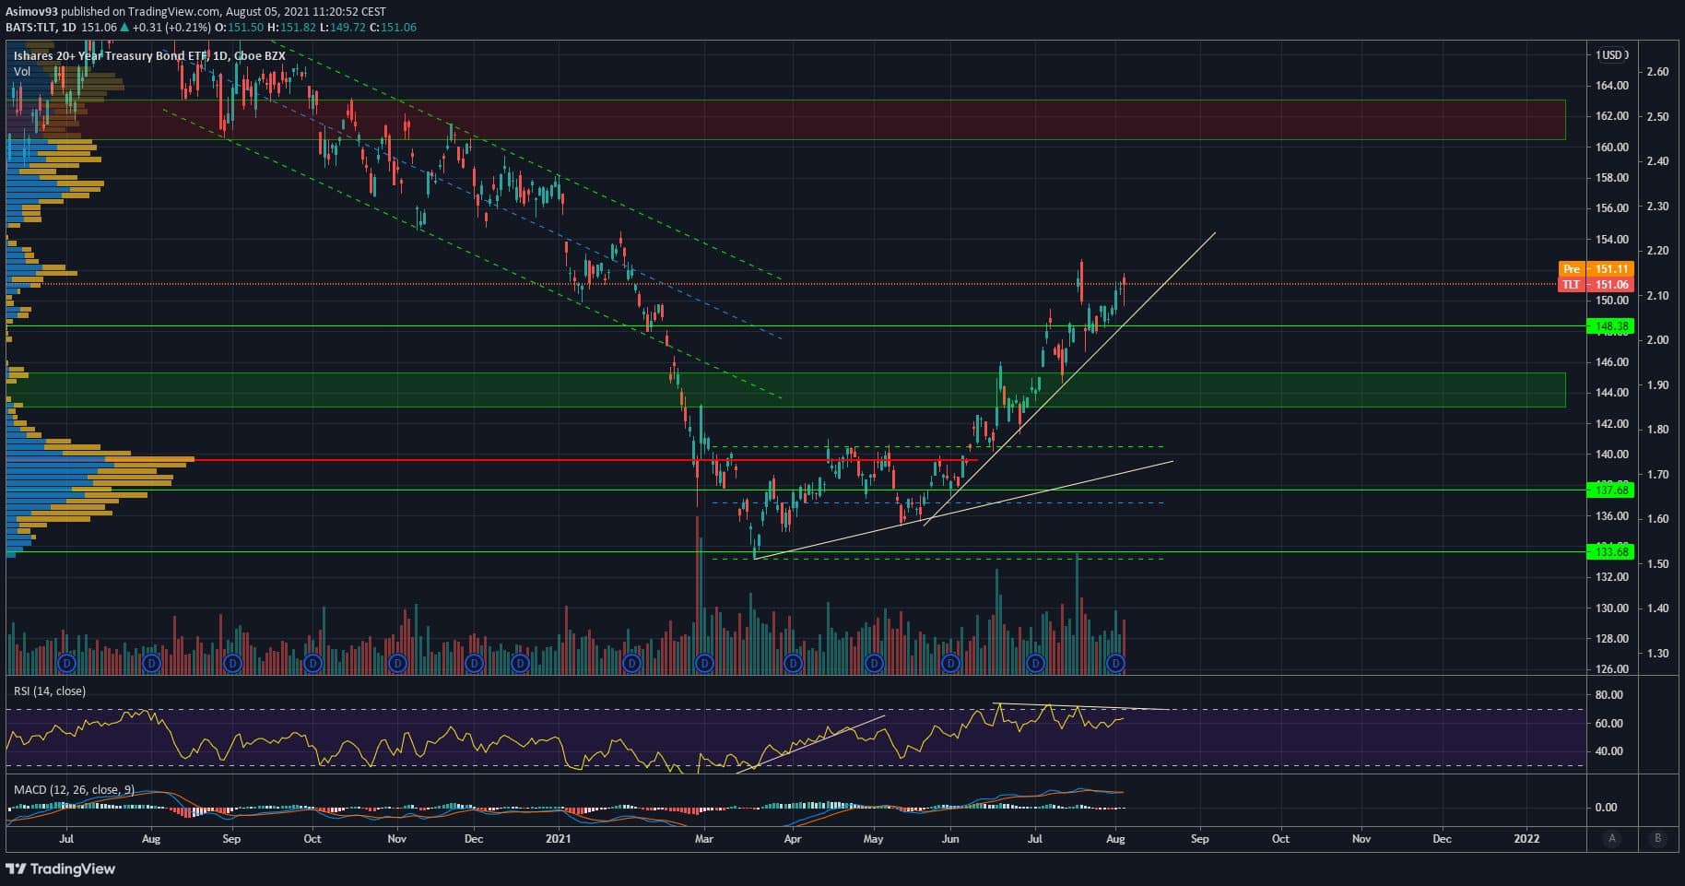Select the 148.38 horizontal line price label
The image size is (1685, 886).
coord(1612,326)
